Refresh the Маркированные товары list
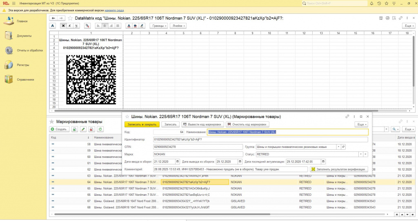 pos(100,129)
